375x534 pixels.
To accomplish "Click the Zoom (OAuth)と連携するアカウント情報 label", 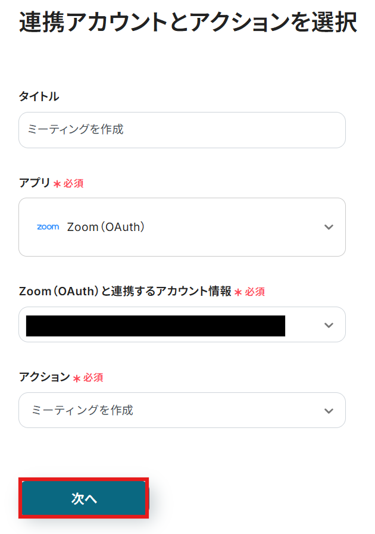I will [x=125, y=291].
